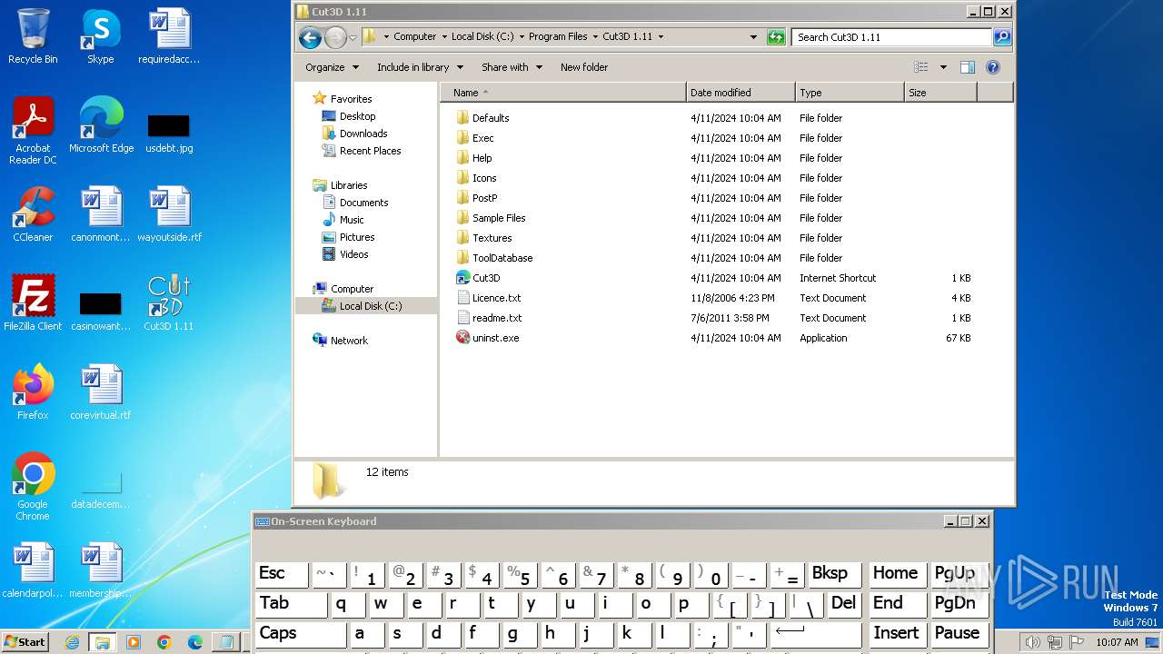Sort by Type column header
The image size is (1163, 654).
point(850,93)
